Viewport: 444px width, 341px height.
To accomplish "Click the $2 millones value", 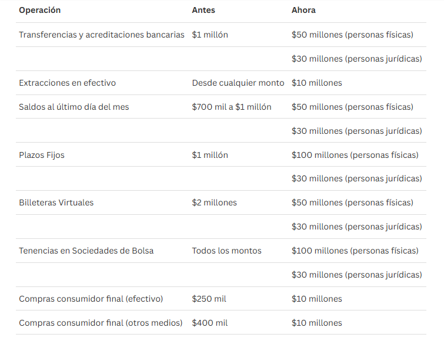I will 214,202.
